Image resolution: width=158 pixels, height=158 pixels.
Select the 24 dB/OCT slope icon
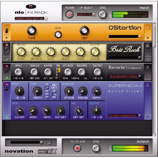[54, 98]
